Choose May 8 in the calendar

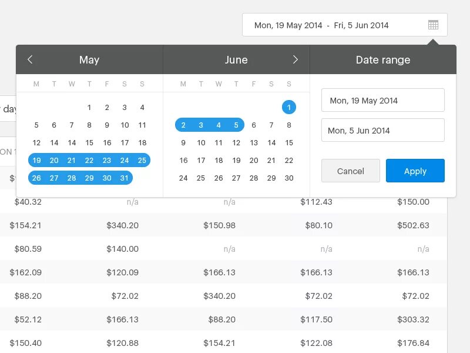click(89, 125)
